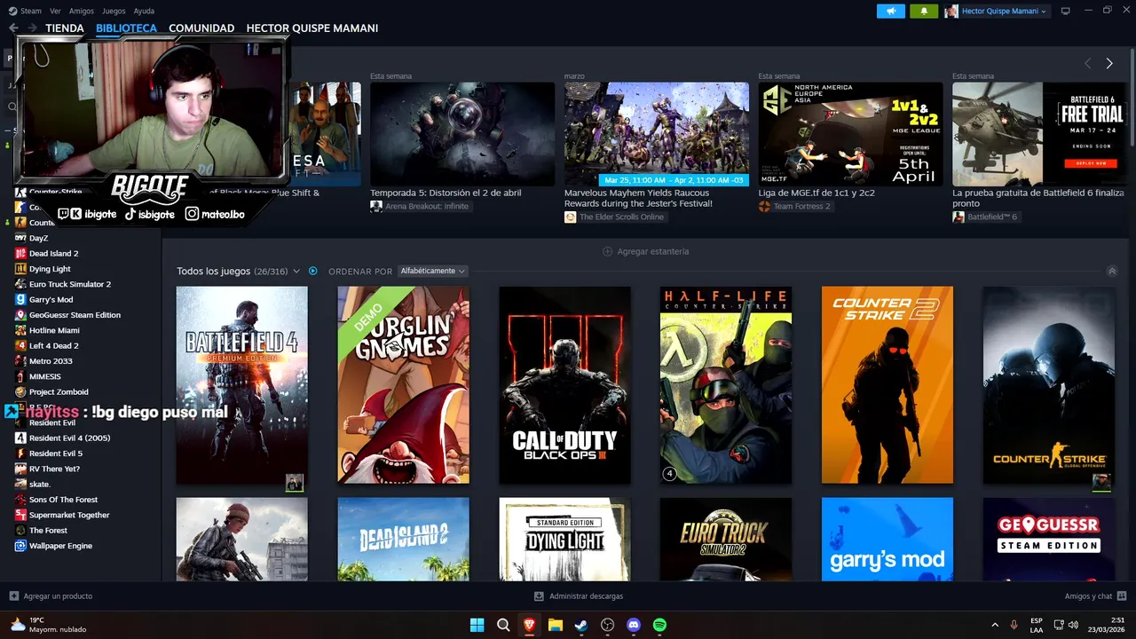Open Half-Life Counter-Strike cover

pyautogui.click(x=726, y=385)
